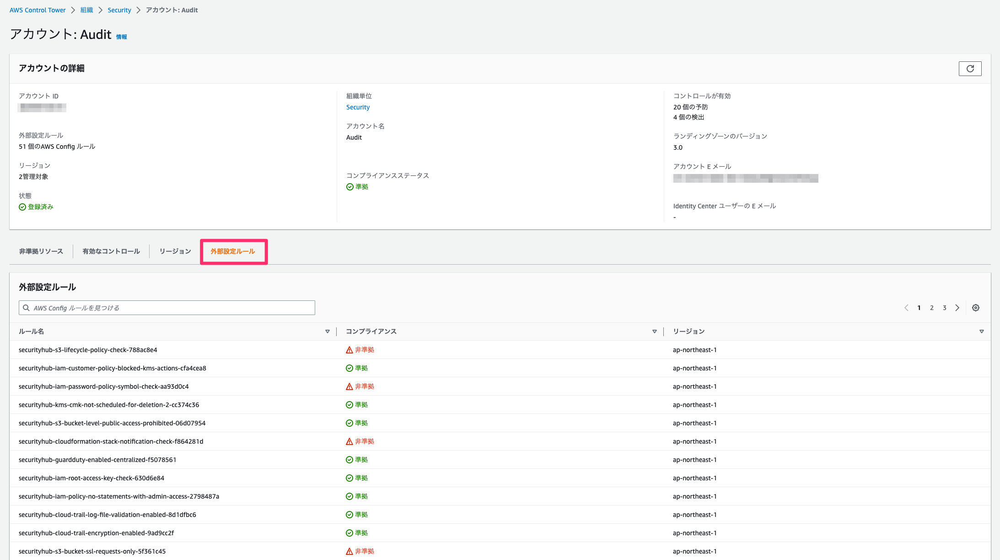Sort by コンプライアンス column arrow

pyautogui.click(x=655, y=332)
